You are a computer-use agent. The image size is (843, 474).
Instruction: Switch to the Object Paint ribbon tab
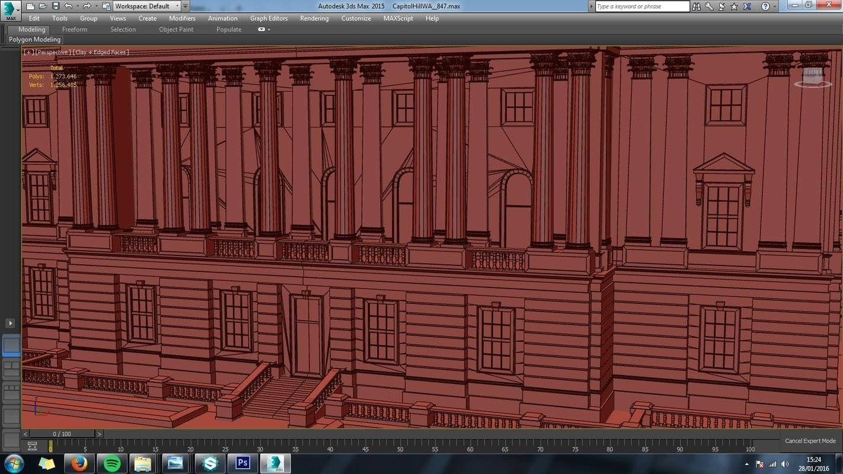pos(176,30)
